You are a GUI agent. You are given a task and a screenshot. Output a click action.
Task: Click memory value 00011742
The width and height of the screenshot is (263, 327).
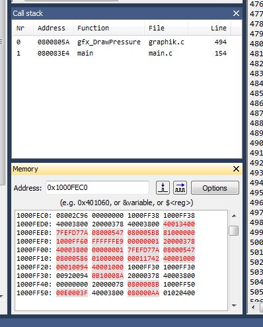(x=143, y=258)
